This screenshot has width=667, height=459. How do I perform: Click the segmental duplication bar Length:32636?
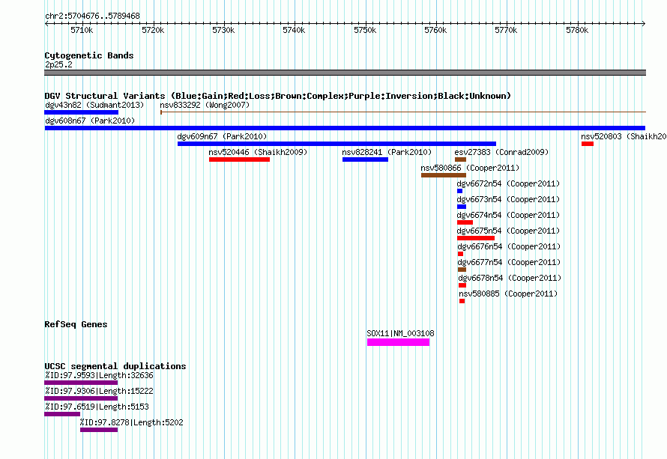coord(81,383)
